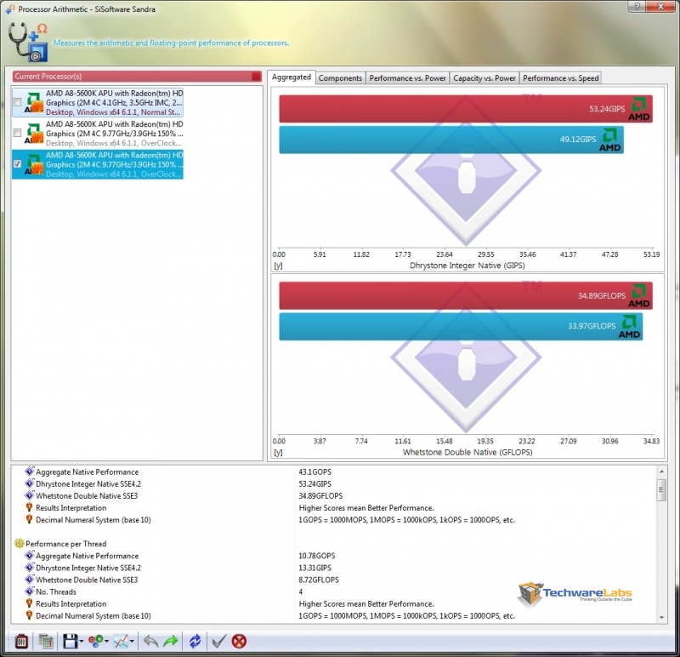Tick the checkbox for the 4.1GHz Normal processor

17,102
